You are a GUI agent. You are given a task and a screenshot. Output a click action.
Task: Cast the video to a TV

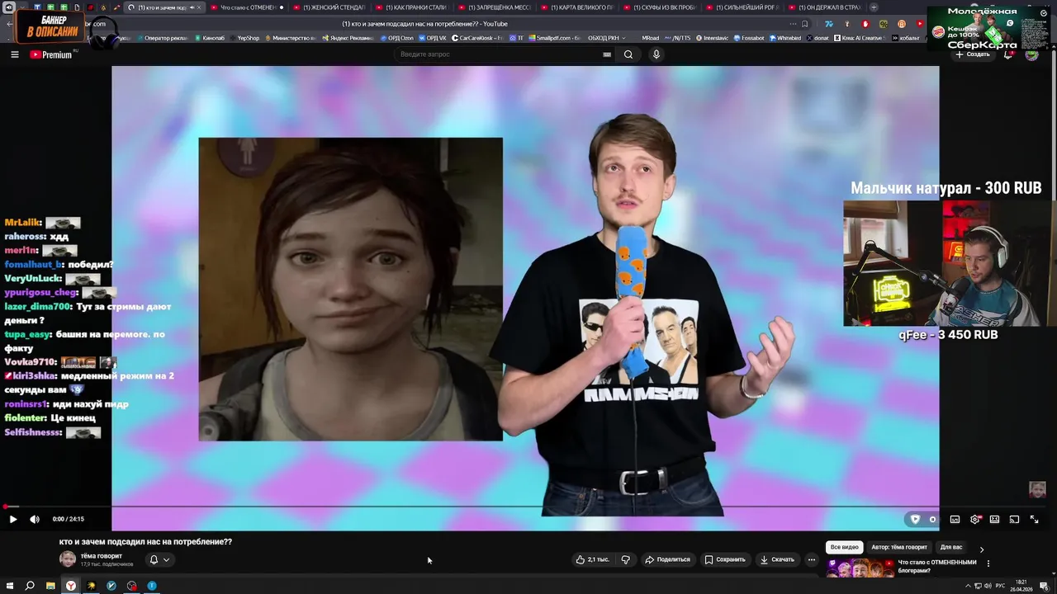pyautogui.click(x=1014, y=519)
